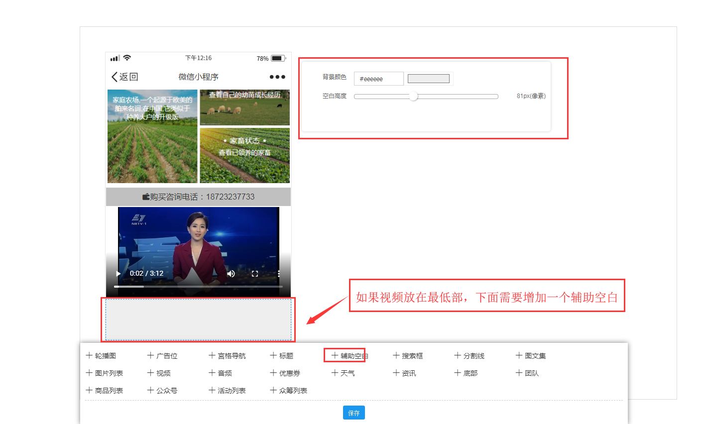
Task: Select the 家畜状态 image tile
Action: (x=244, y=156)
